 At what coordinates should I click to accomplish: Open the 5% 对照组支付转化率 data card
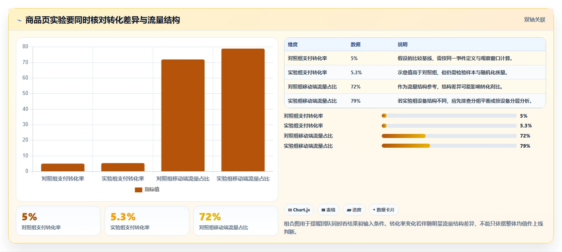click(x=58, y=221)
